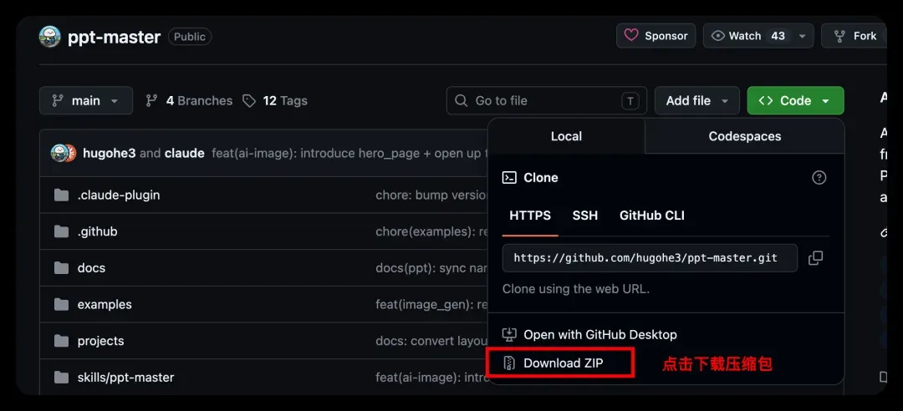Open the .github folder
Viewport: 903px width, 411px height.
point(97,231)
